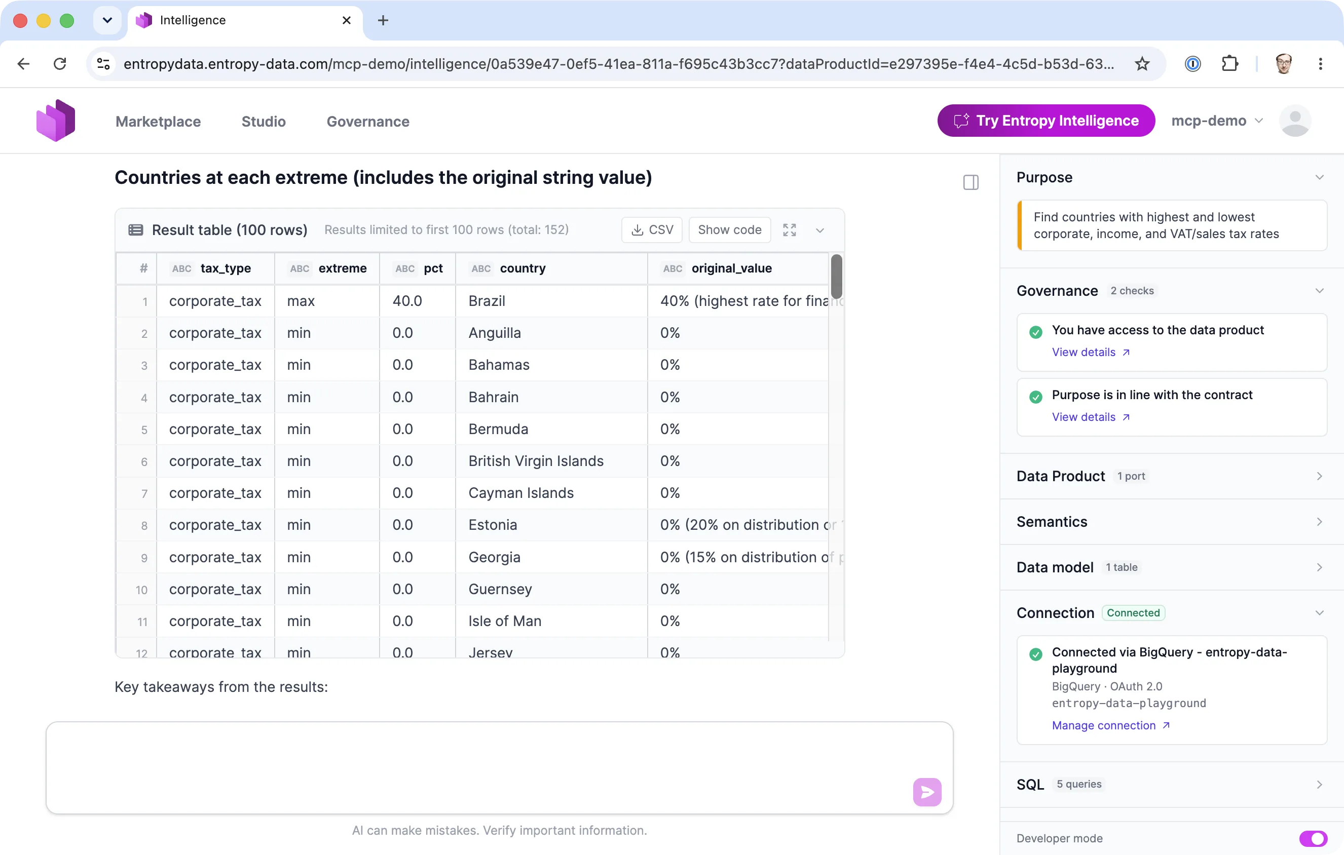The width and height of the screenshot is (1344, 855).
Task: Collapse the result table chevron
Action: (820, 230)
